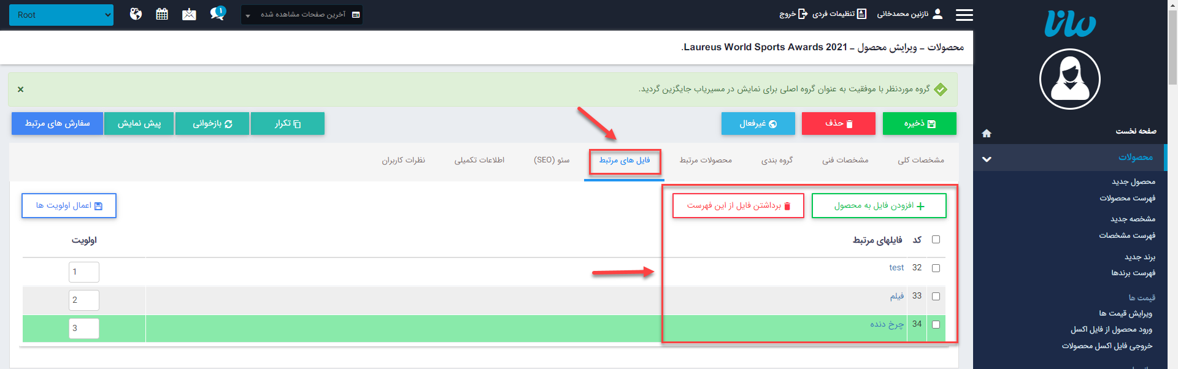Collapse the محصولات sidebar section chevron
The height and width of the screenshot is (369, 1178).
click(x=987, y=159)
